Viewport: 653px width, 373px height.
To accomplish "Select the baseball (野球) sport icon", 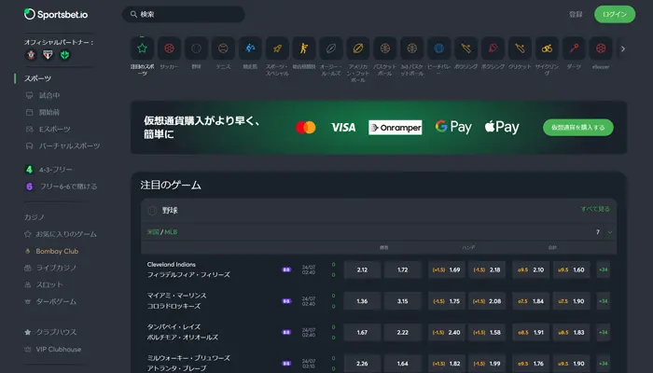I will pyautogui.click(x=196, y=48).
